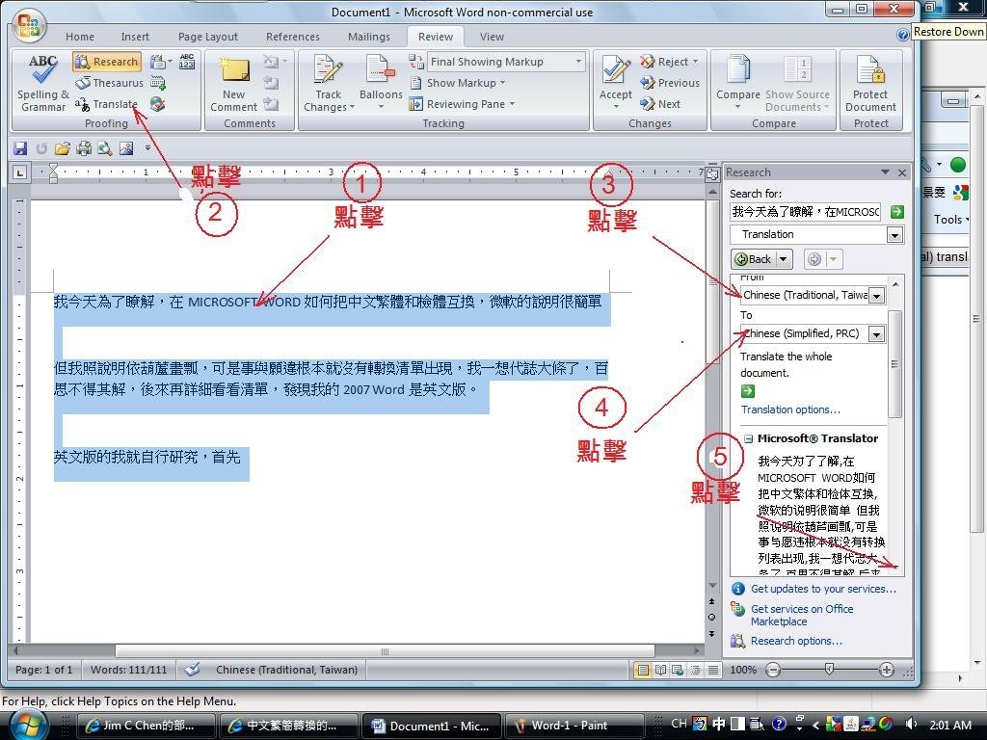Click the Zoom Out minus button
The width and height of the screenshot is (987, 740).
pyautogui.click(x=774, y=671)
